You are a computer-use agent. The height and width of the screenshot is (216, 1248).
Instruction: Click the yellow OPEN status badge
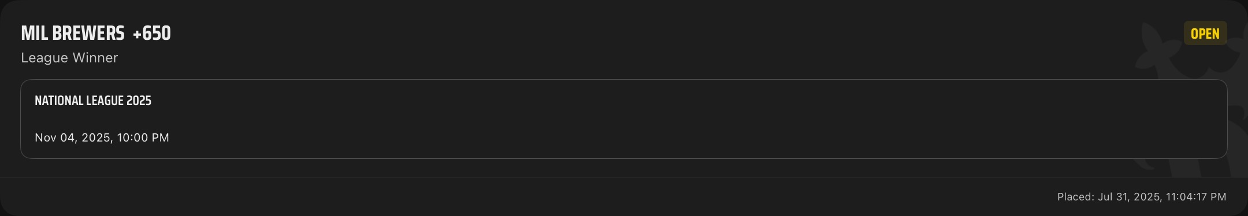[x=1205, y=33]
